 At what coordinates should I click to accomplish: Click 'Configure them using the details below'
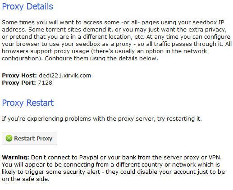click(101, 58)
